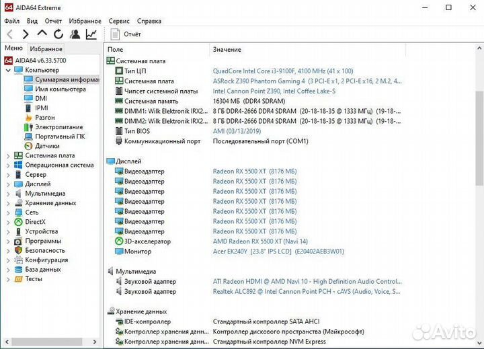Collapse the Компьютер tree node
484x349 pixels.
point(8,70)
